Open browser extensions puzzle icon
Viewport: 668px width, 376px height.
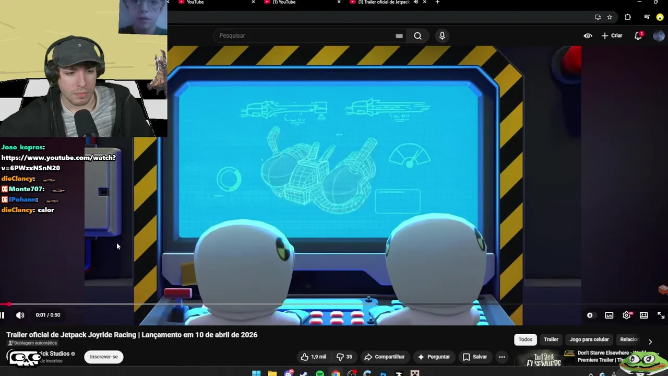(628, 17)
